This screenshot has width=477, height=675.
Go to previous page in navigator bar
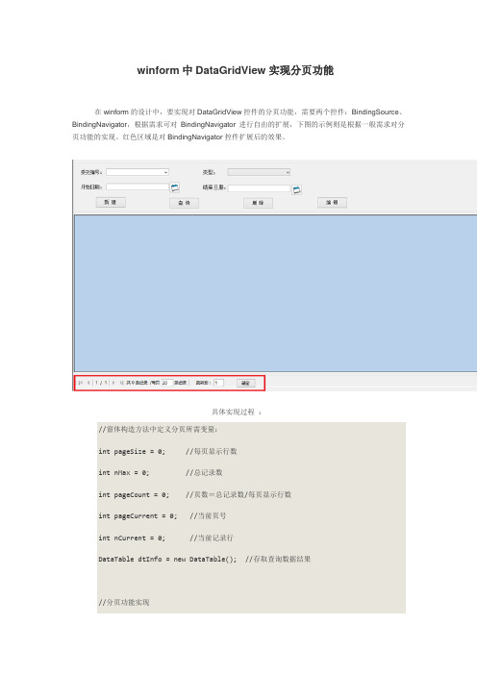pos(88,383)
